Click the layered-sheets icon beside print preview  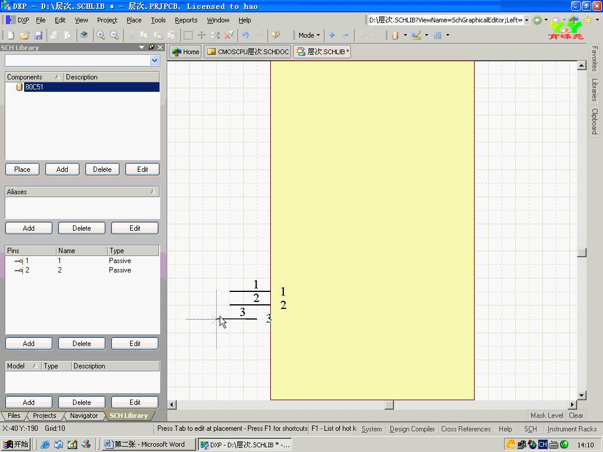[x=84, y=35]
